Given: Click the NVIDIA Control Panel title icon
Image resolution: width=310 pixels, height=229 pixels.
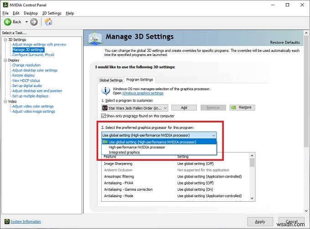Looking at the screenshot, I should coord(5,5).
